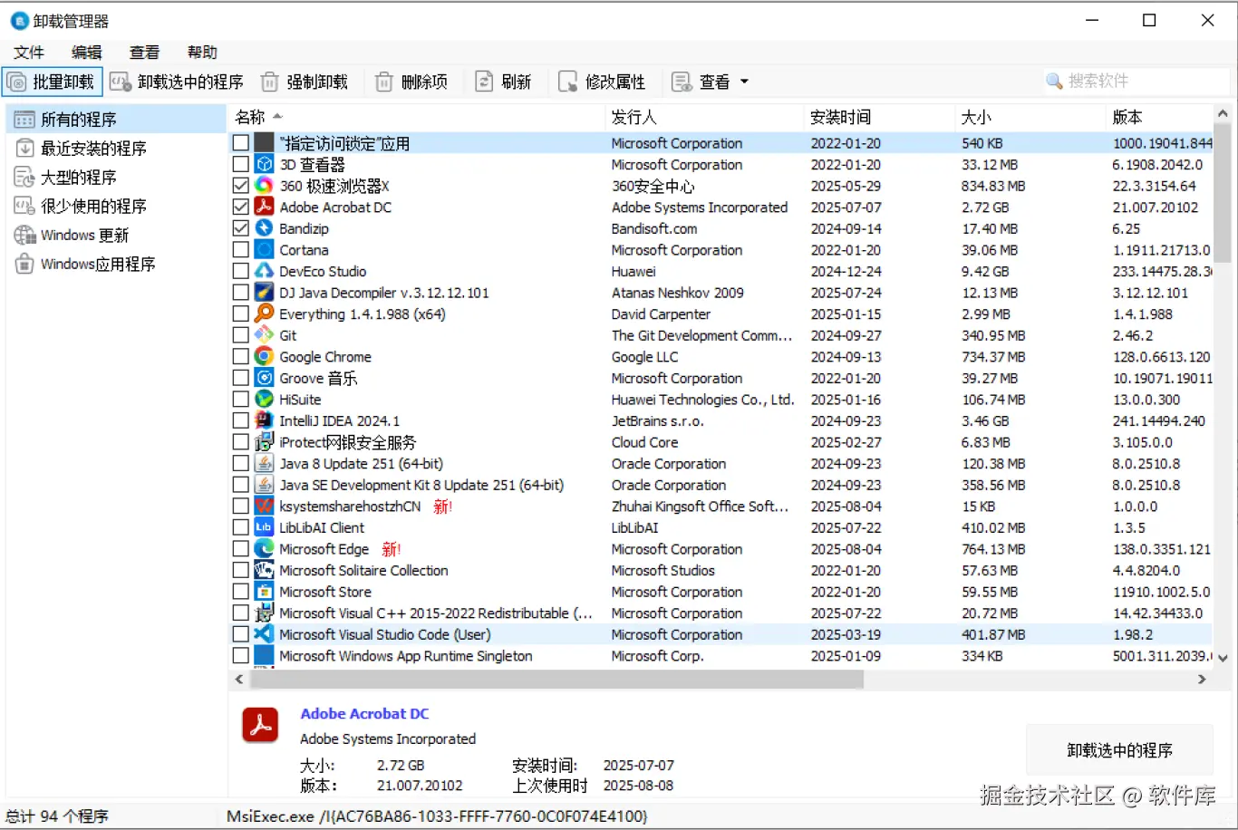Select the Groove 音乐 row
1238x830 pixels.
point(721,378)
